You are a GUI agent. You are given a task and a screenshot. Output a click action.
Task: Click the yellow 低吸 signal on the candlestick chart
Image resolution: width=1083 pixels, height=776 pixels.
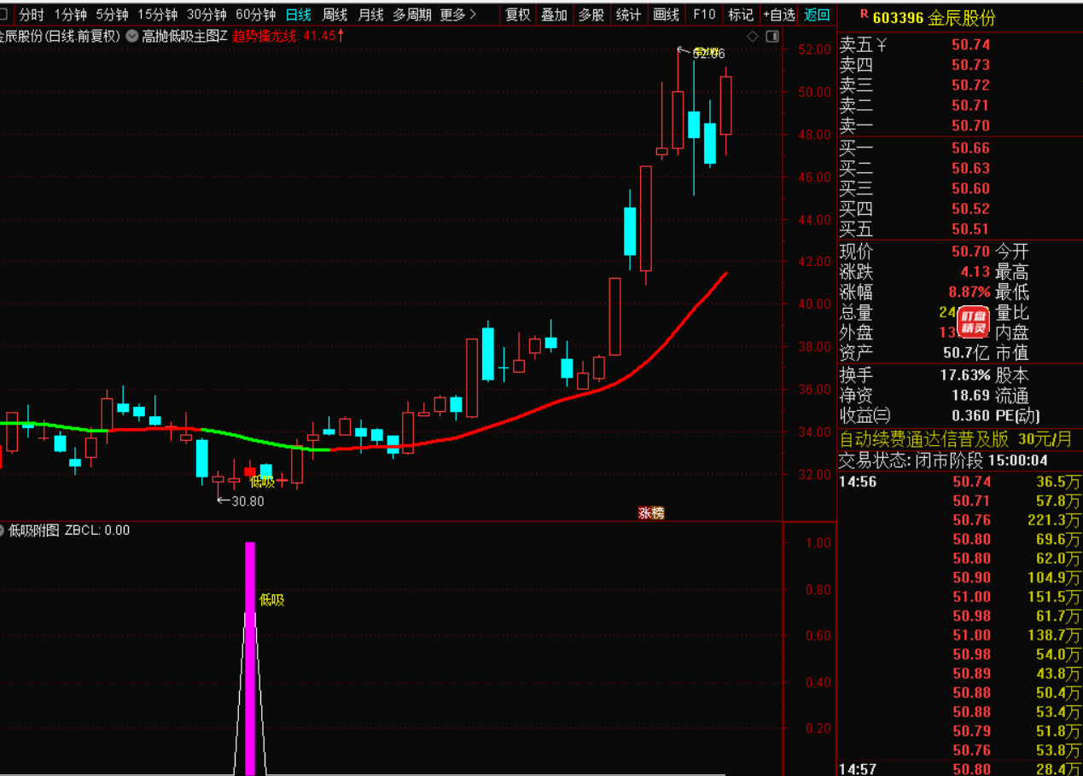262,482
